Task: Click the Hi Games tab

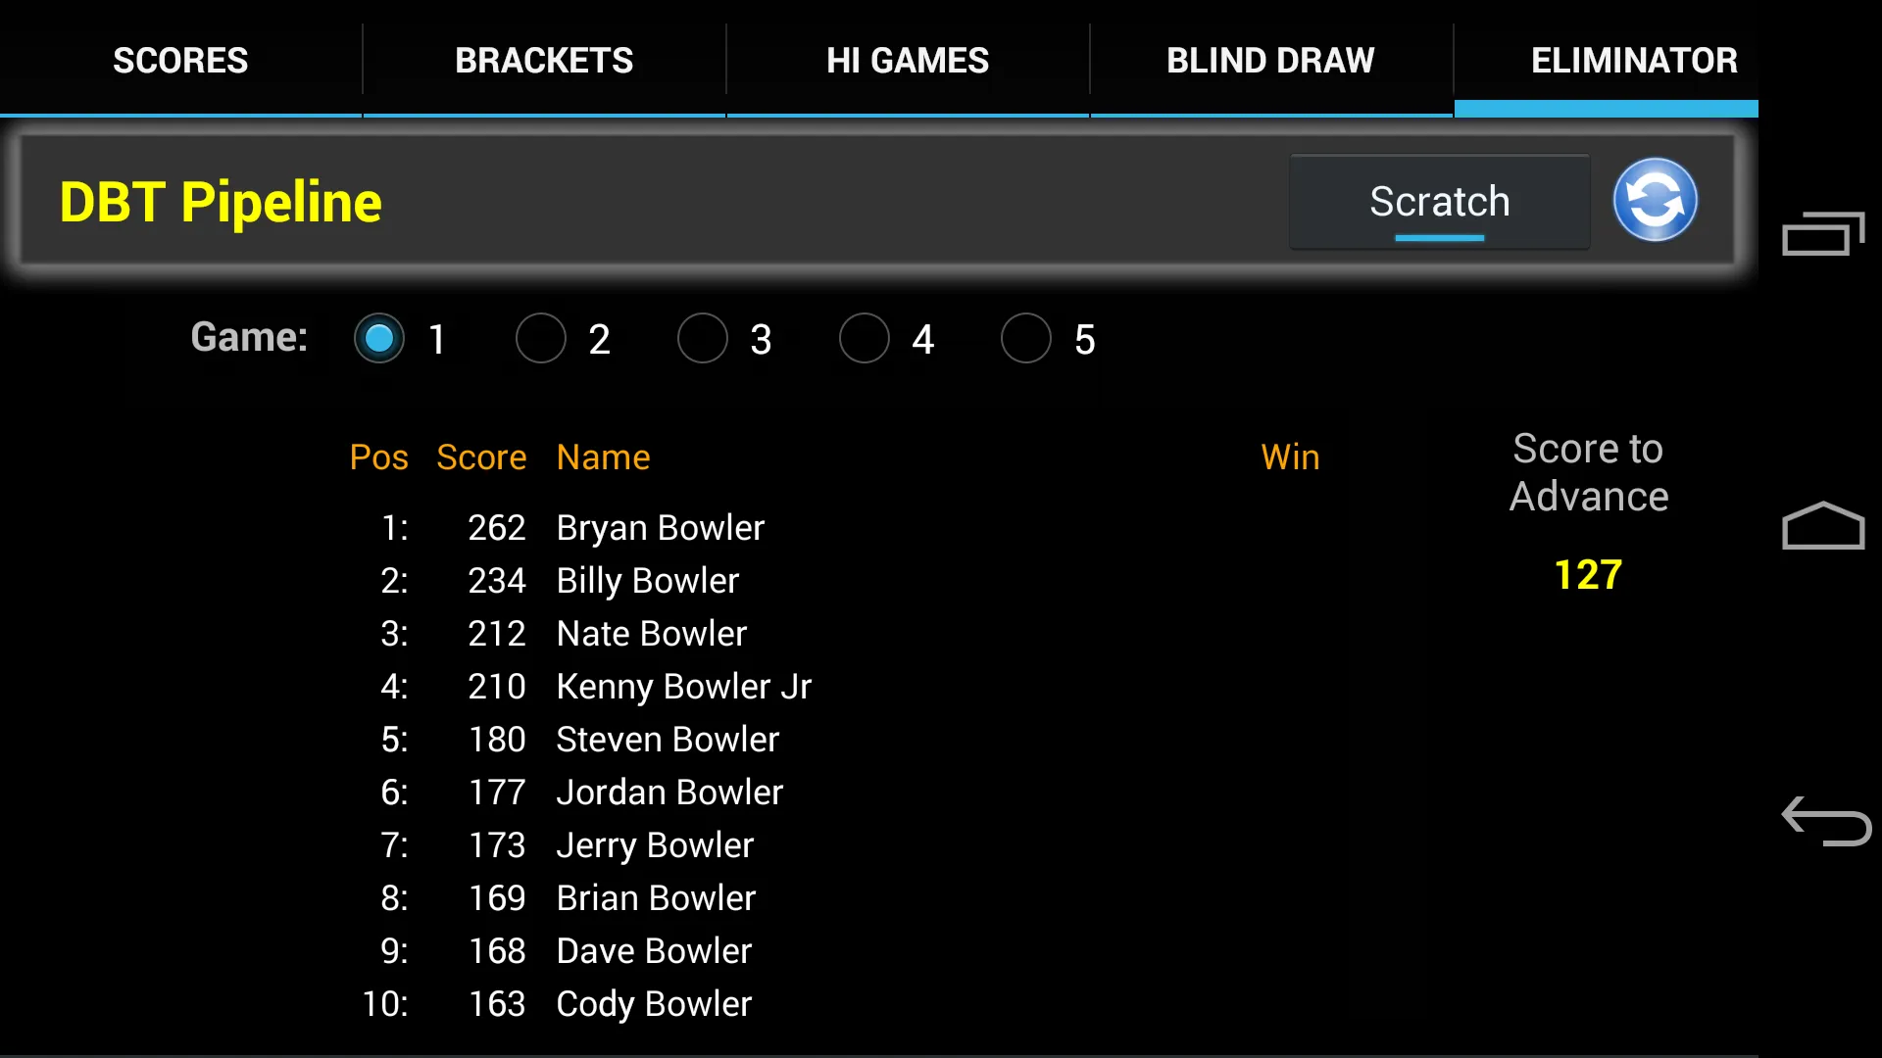Action: click(x=906, y=60)
